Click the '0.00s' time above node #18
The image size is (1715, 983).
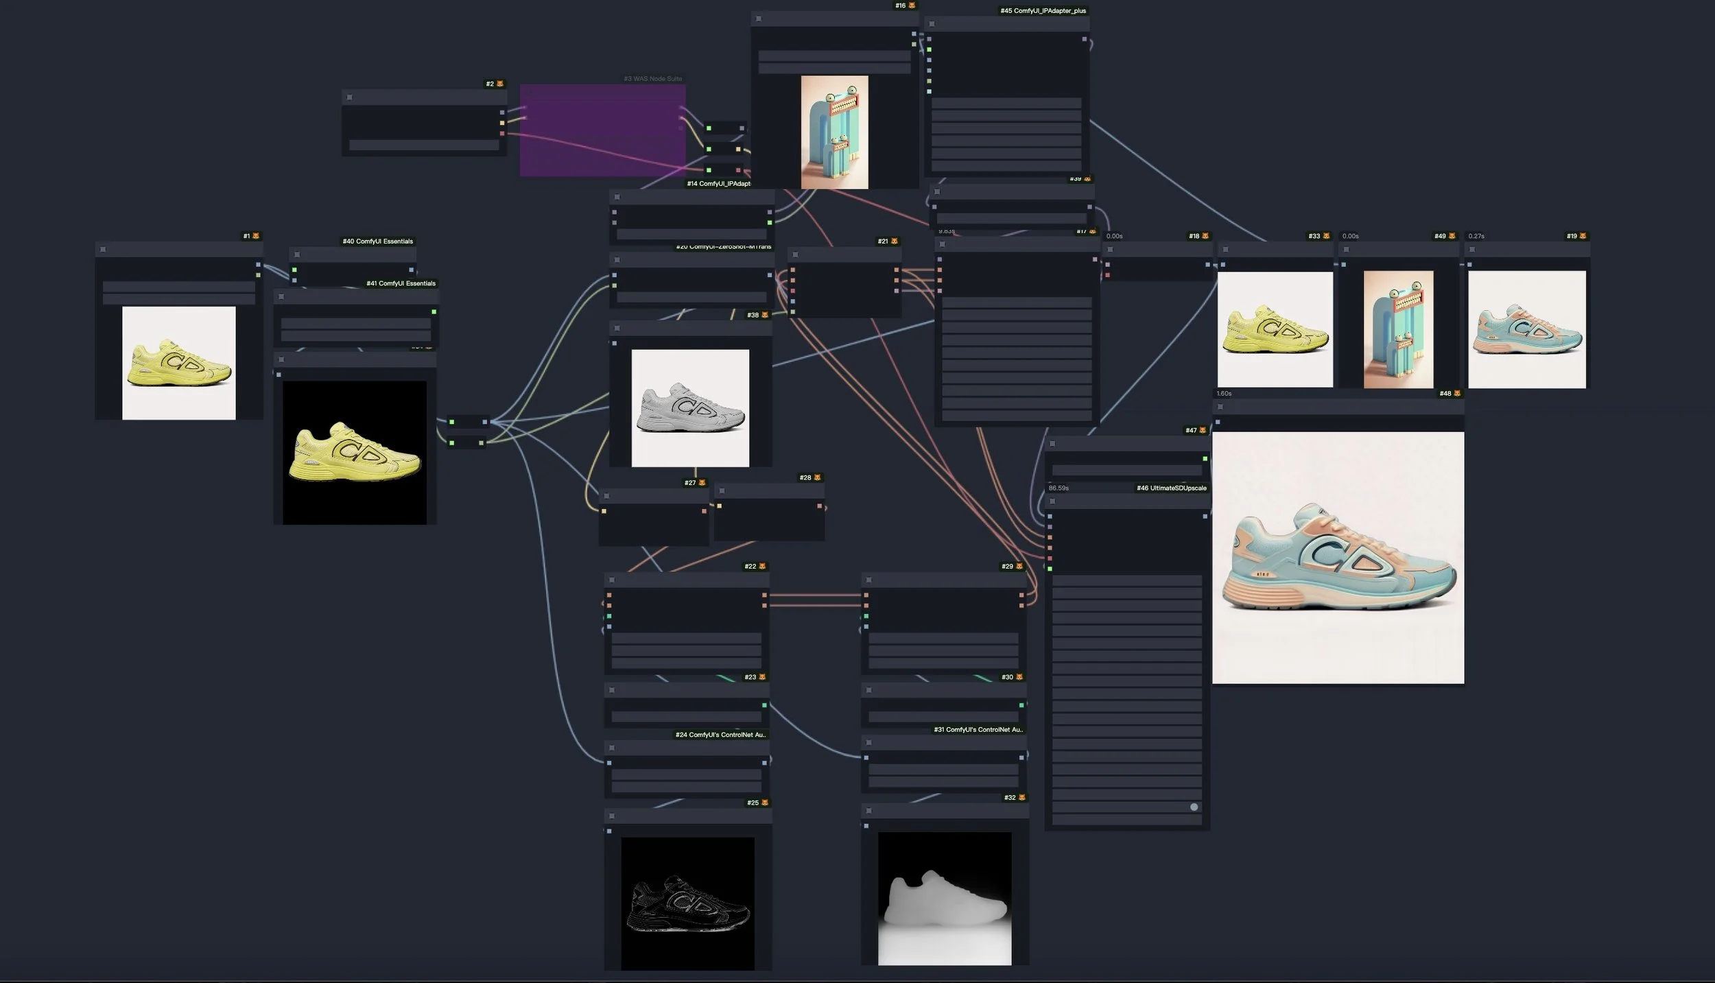(x=1115, y=236)
